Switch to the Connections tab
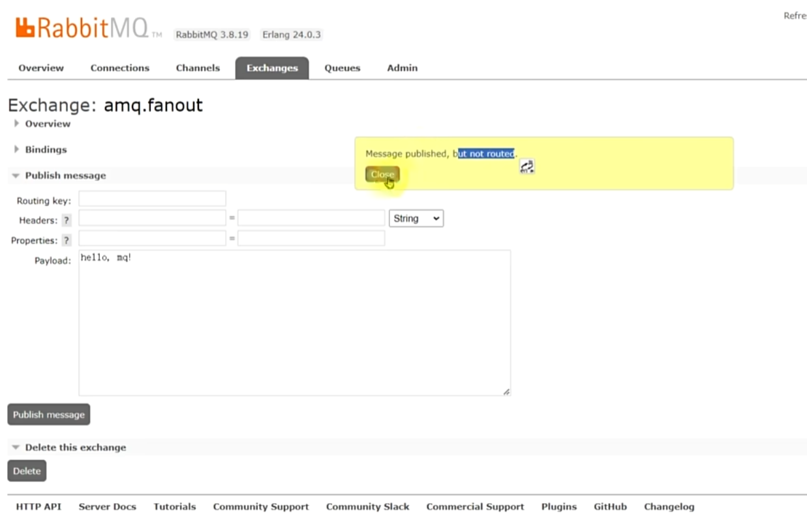The height and width of the screenshot is (520, 807). point(120,68)
